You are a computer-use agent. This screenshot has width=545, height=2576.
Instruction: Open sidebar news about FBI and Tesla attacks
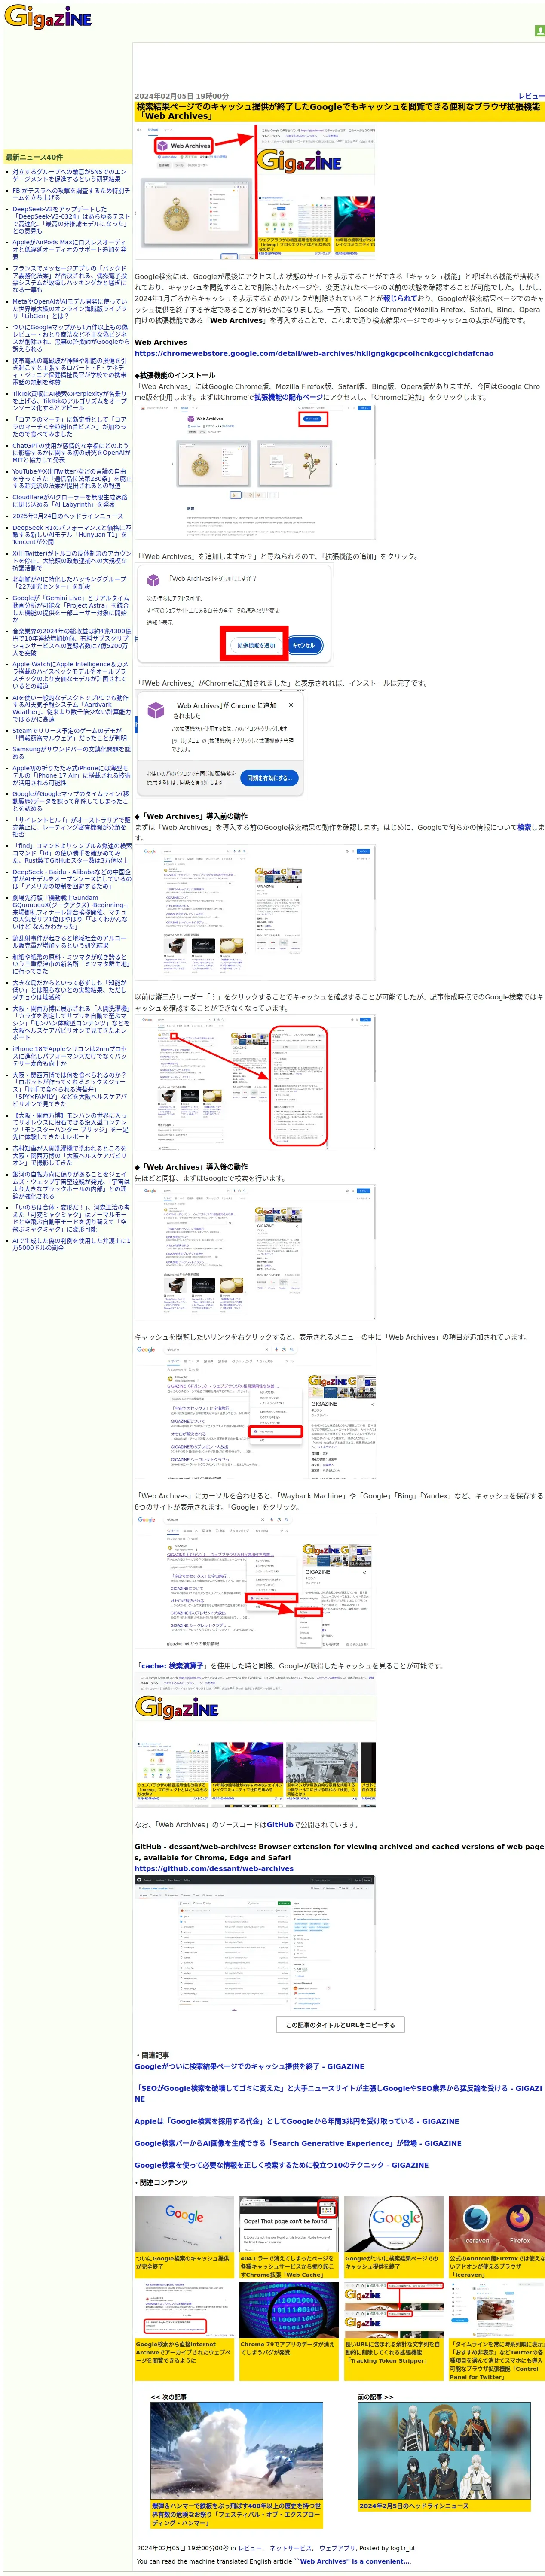(70, 194)
